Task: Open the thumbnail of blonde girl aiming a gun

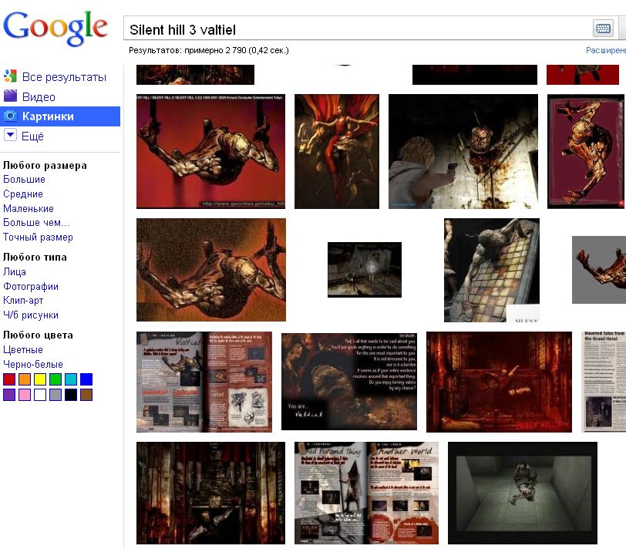Action: click(x=463, y=151)
